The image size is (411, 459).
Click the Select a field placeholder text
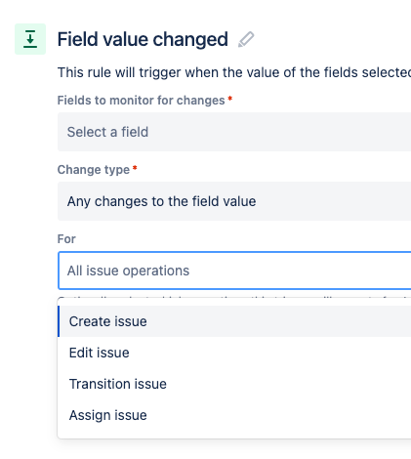[107, 132]
